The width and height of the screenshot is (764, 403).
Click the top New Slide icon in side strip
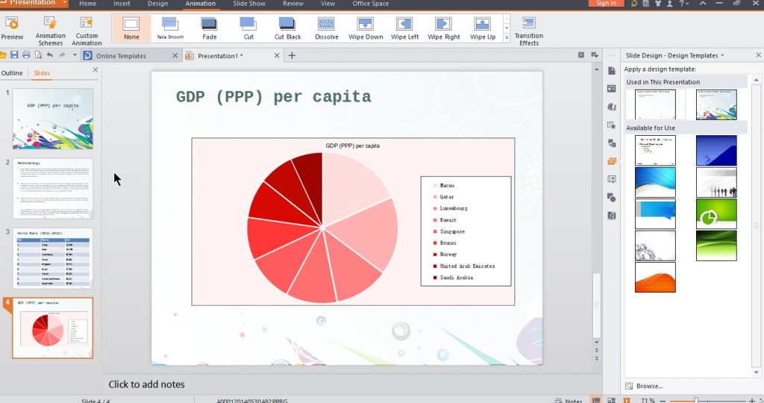pos(612,71)
